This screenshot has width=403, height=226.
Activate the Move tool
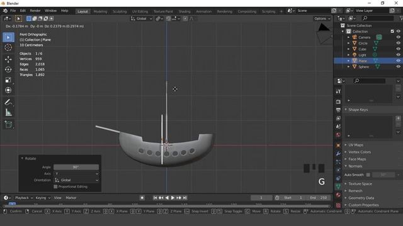[8, 59]
